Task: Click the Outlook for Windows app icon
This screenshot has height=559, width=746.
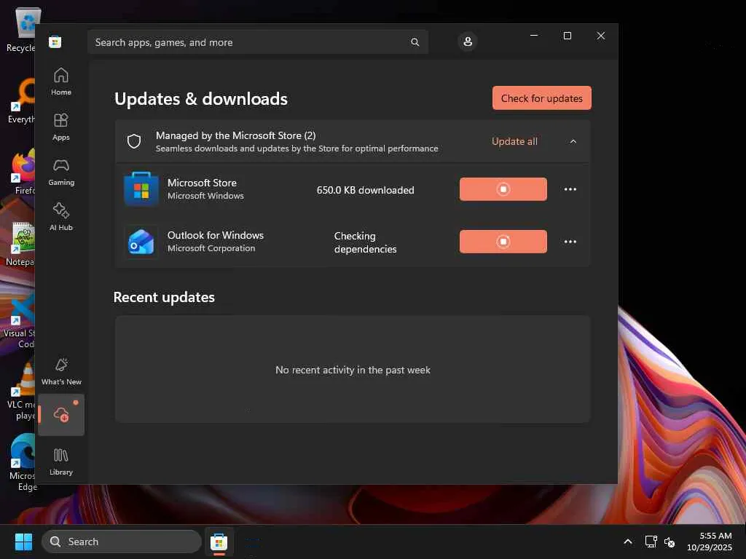Action: point(141,242)
